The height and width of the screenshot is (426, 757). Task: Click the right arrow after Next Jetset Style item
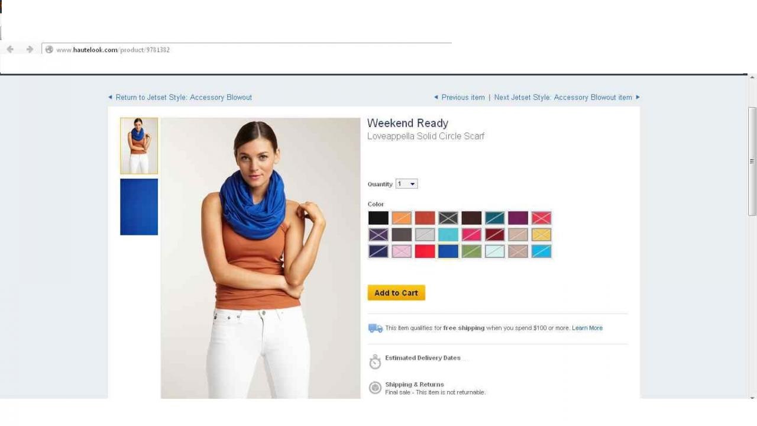point(638,97)
